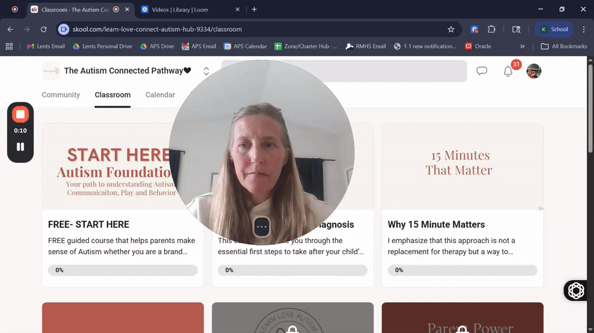Click The Autism Connected Pathway group logo
This screenshot has height=333, width=594.
pyautogui.click(x=51, y=71)
